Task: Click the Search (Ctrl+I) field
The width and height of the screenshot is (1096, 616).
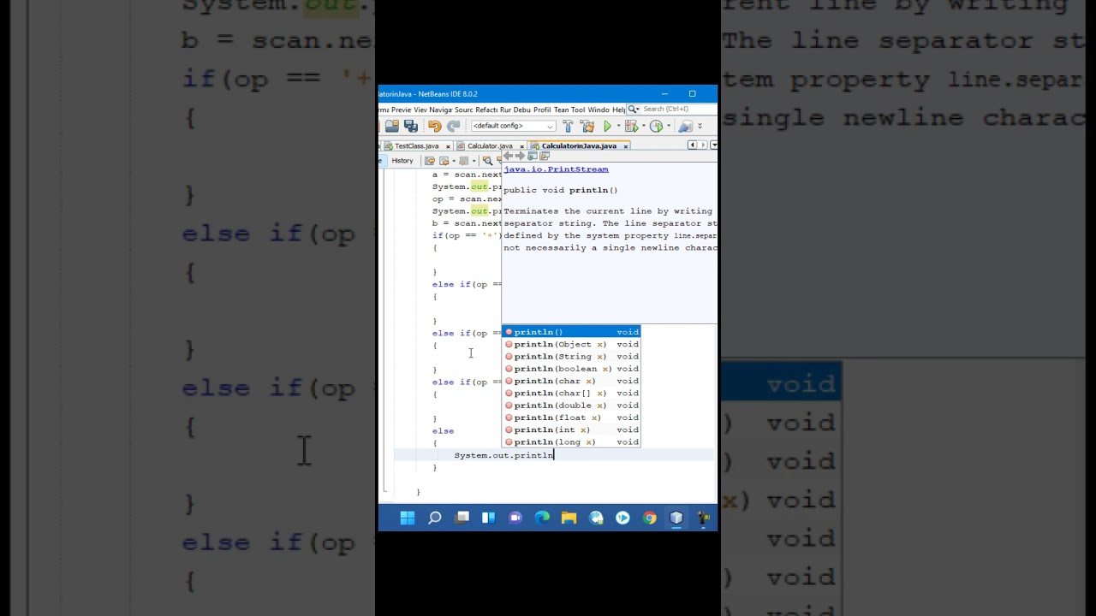Action: click(x=679, y=109)
